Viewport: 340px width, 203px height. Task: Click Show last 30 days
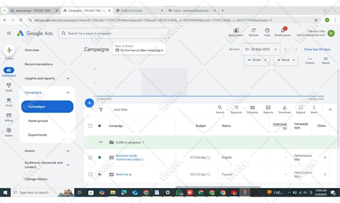(317, 49)
